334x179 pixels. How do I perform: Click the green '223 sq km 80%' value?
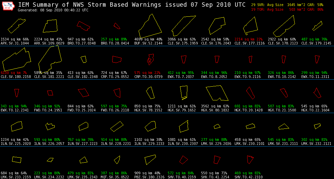point(47,173)
